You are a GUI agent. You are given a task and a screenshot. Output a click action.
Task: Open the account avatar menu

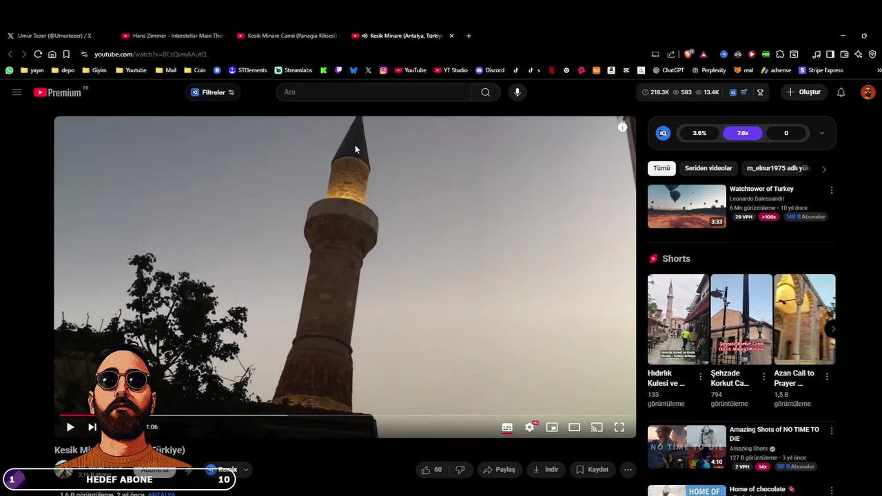868,92
